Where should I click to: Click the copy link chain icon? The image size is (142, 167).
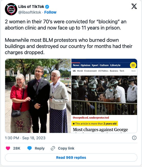53,148
